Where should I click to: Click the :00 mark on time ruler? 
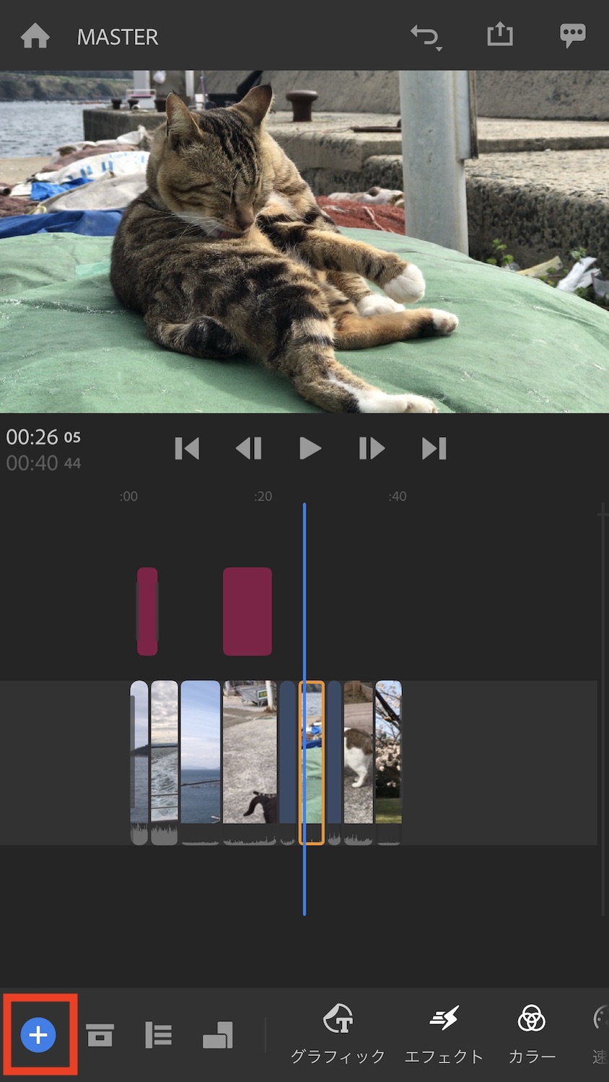(128, 496)
